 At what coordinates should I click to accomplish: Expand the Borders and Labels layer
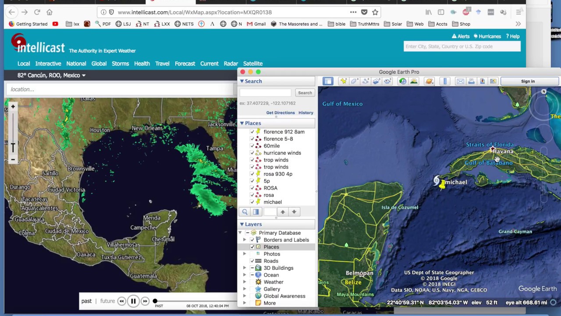coord(245,240)
